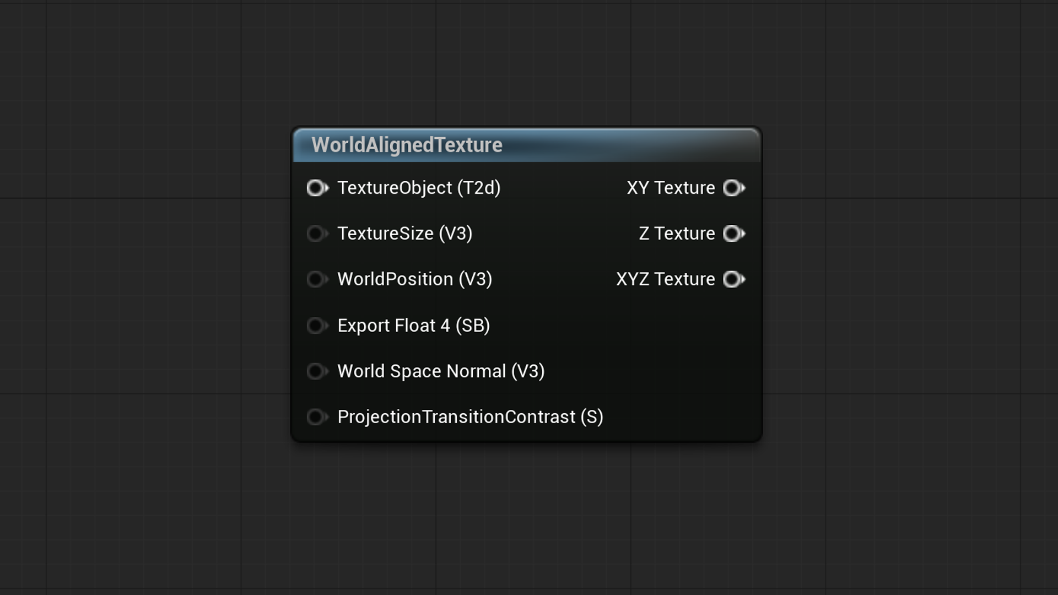Click the TextureObject (T2d) input pin
1058x595 pixels.
coord(316,188)
